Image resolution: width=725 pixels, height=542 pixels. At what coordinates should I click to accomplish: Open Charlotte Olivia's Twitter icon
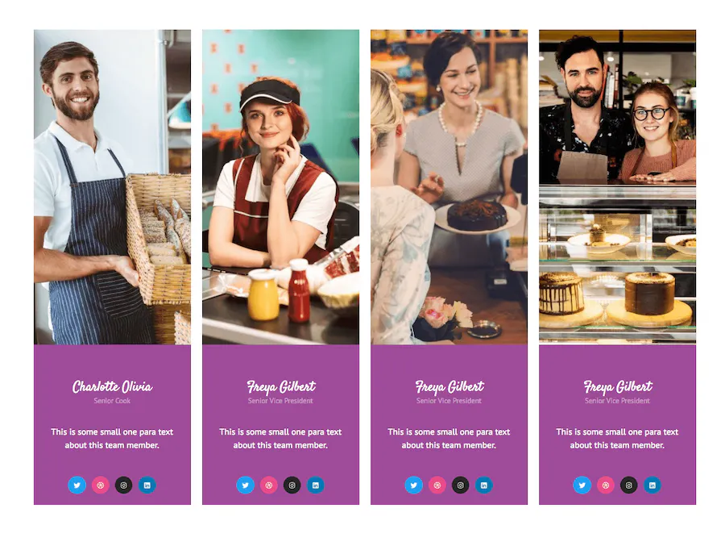[77, 485]
